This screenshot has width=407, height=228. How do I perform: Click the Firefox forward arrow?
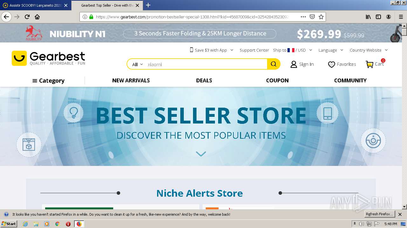[17, 17]
